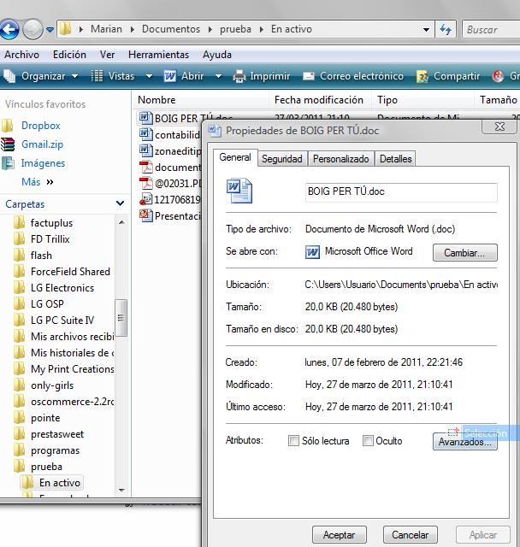Confirm with the Aceptar button
Viewport: 520px width, 547px height.
click(x=340, y=535)
